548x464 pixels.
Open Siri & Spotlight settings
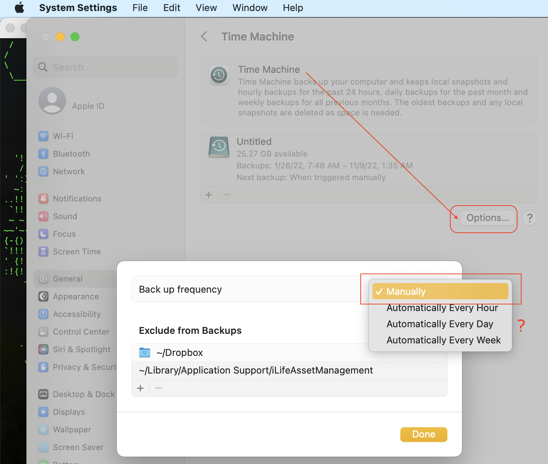pyautogui.click(x=82, y=349)
